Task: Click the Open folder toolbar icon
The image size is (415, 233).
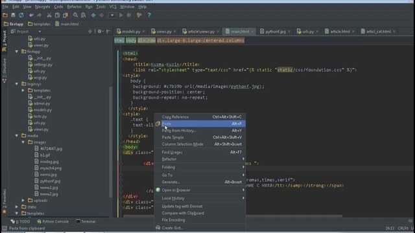Action: 5,15
